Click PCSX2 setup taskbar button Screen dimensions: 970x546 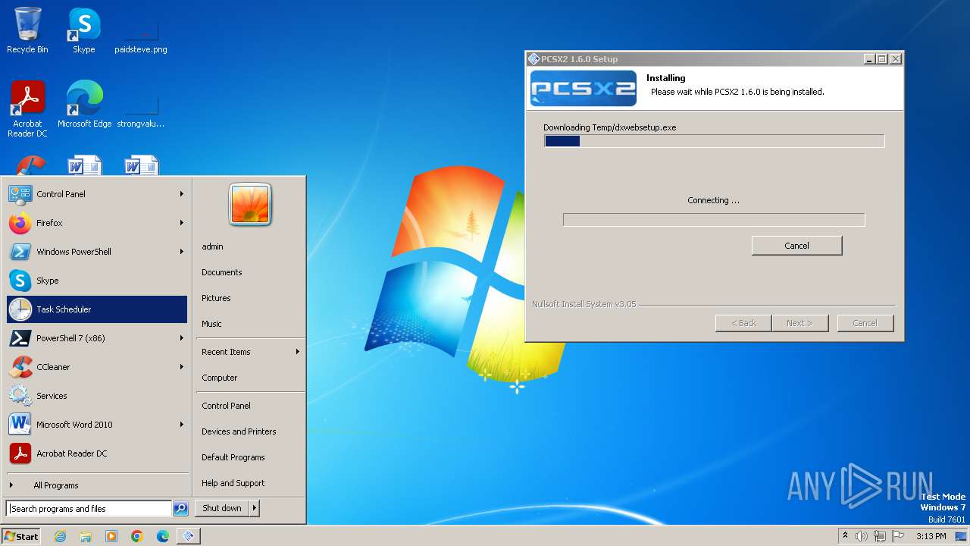(x=189, y=536)
